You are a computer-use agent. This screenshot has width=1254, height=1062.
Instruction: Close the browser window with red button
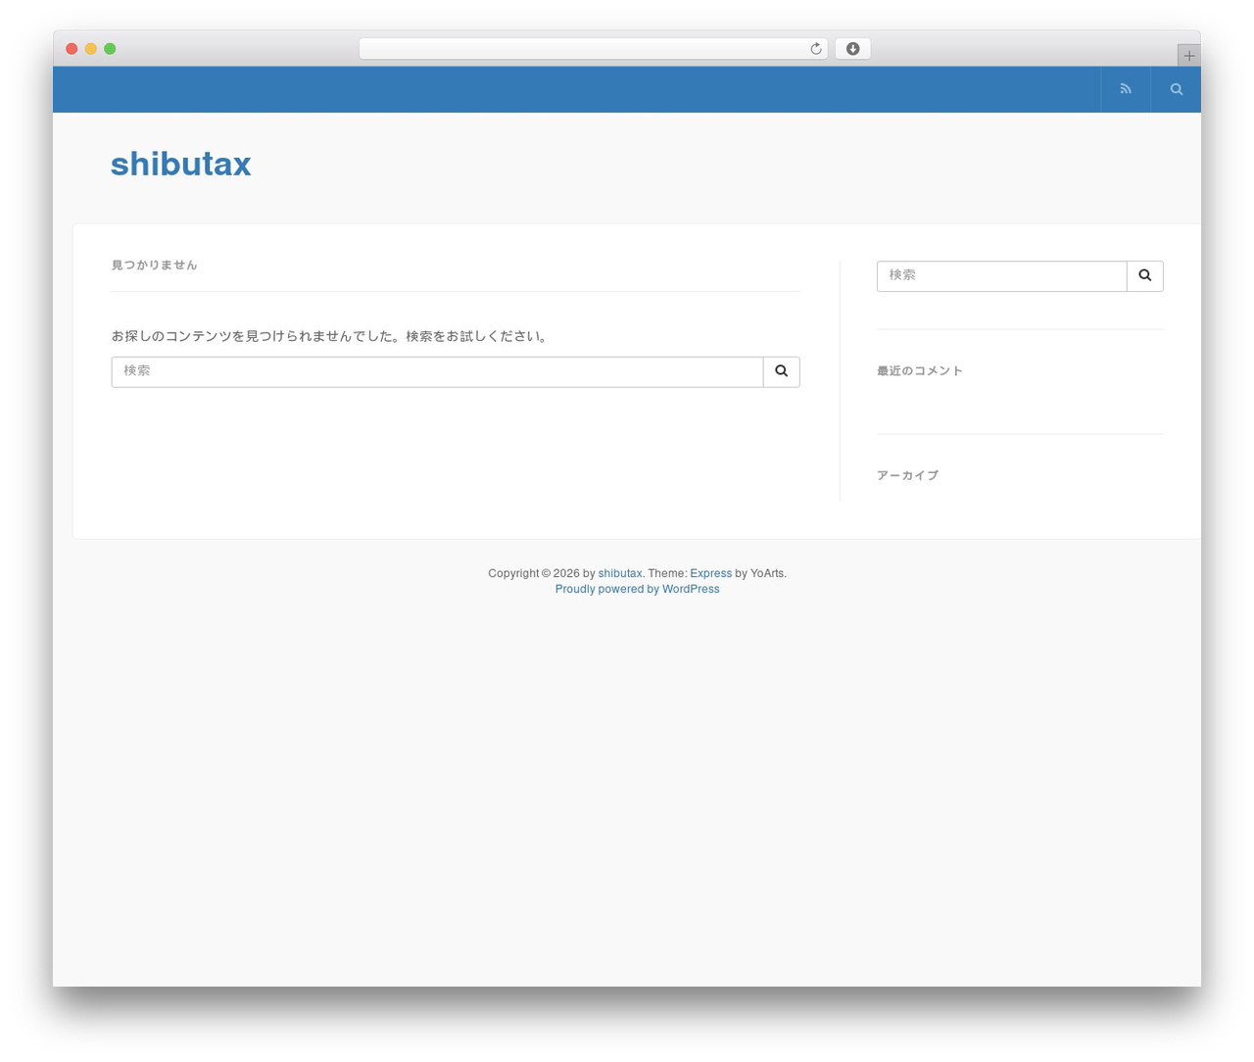click(x=72, y=49)
